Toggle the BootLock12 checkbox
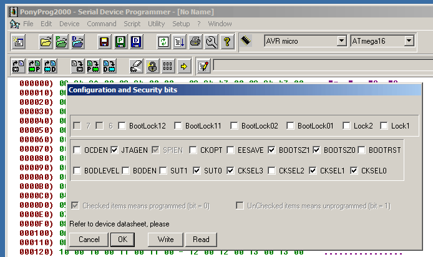Viewport: 433px width, 257px height. tap(122, 125)
